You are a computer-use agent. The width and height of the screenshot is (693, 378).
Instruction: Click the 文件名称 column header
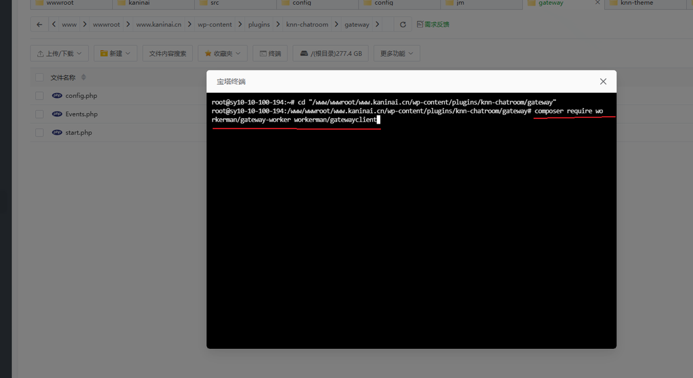(63, 78)
